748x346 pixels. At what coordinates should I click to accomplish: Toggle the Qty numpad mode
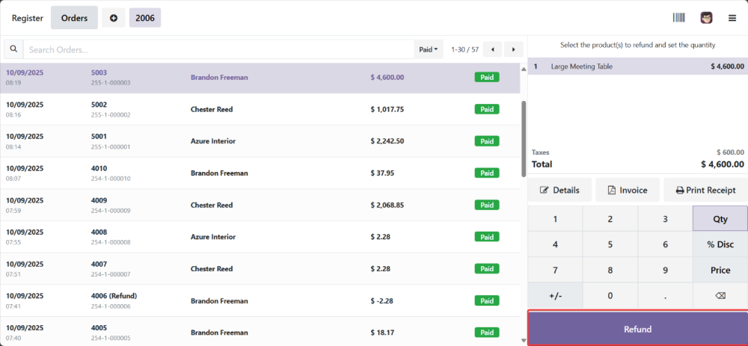pos(720,219)
